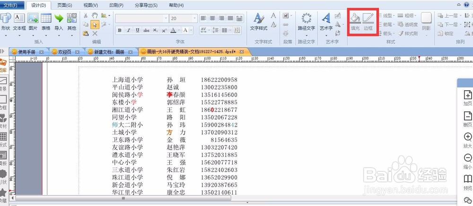Toggle underline formatting
The image size is (473, 206).
click(x=138, y=30)
